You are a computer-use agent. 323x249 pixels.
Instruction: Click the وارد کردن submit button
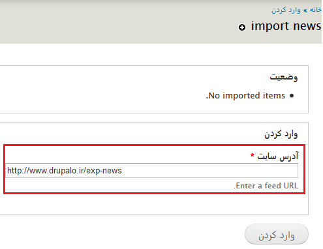pyautogui.click(x=277, y=234)
